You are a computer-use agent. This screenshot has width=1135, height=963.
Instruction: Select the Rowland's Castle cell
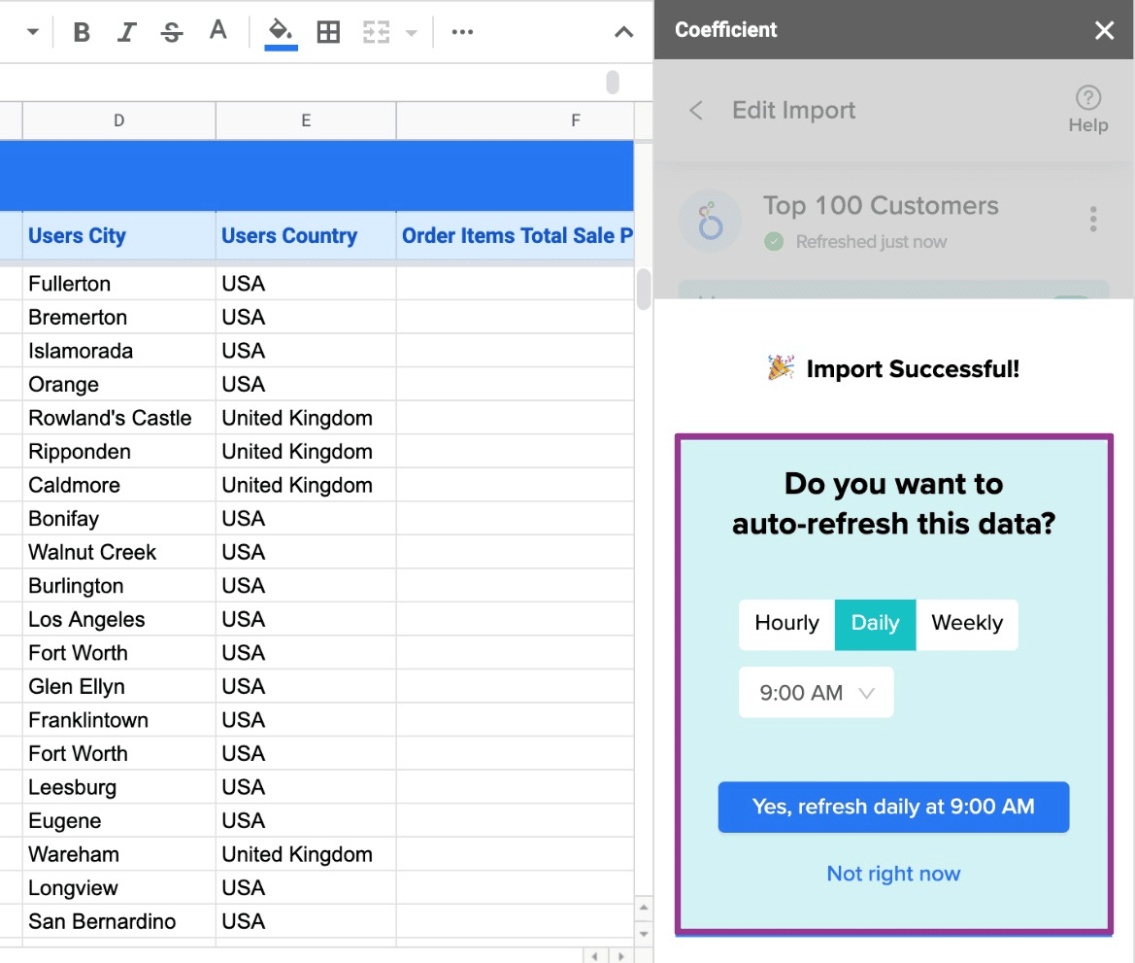[x=118, y=418]
